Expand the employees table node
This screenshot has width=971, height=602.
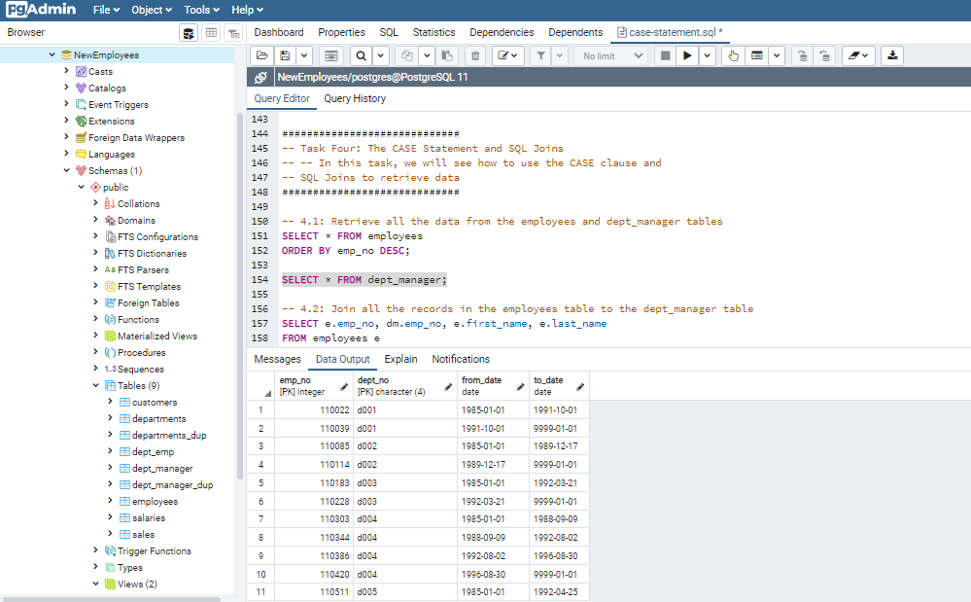point(110,502)
